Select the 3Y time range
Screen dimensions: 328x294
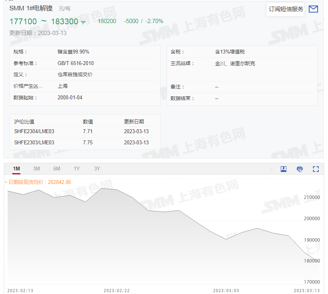coord(96,169)
